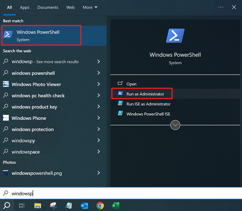Open Excel from the taskbar
The image size is (242, 211).
(x=115, y=205)
